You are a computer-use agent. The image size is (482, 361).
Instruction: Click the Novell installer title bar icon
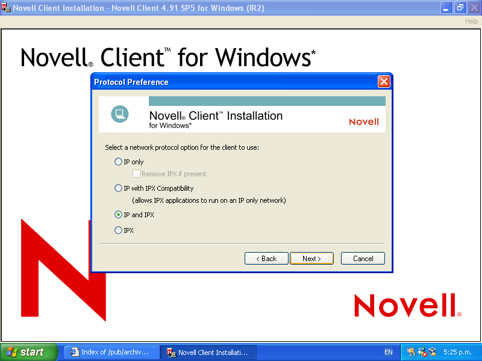pos(6,7)
